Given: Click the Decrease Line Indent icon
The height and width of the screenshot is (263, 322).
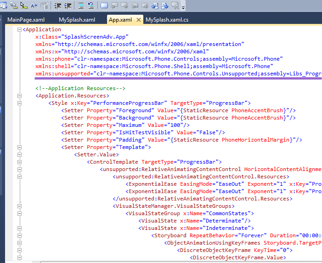Looking at the screenshot, I should point(57,6).
